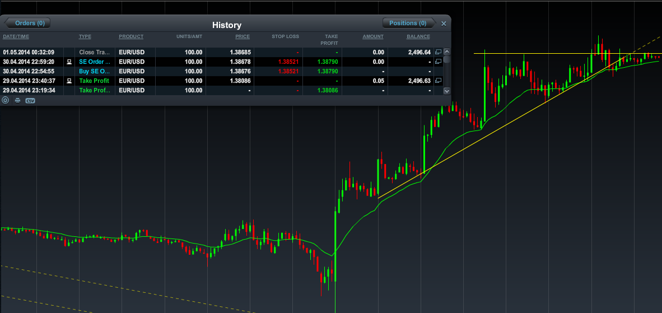Click the print history icon
The image size is (662, 313).
[x=17, y=100]
